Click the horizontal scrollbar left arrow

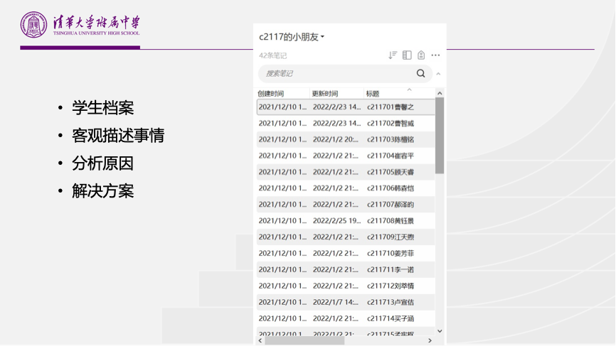[260, 341]
